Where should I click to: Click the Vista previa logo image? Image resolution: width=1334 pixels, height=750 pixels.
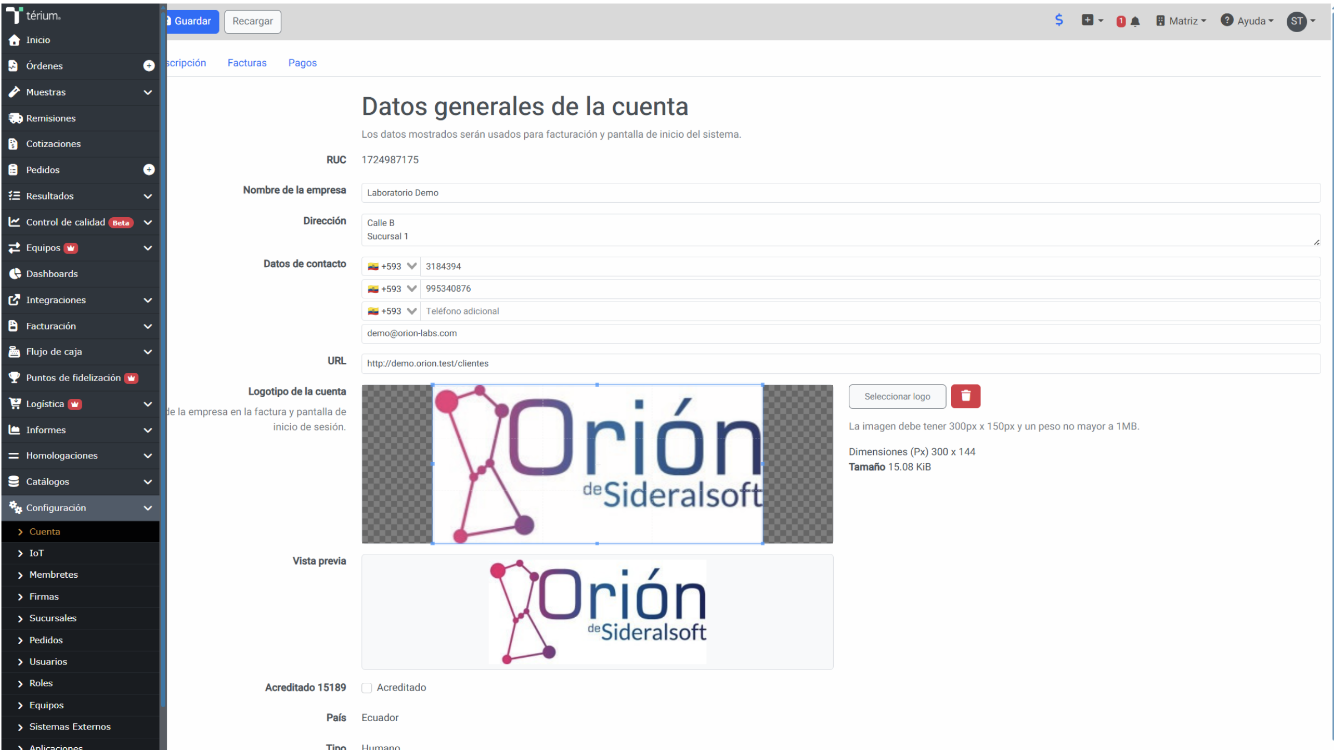pos(598,612)
